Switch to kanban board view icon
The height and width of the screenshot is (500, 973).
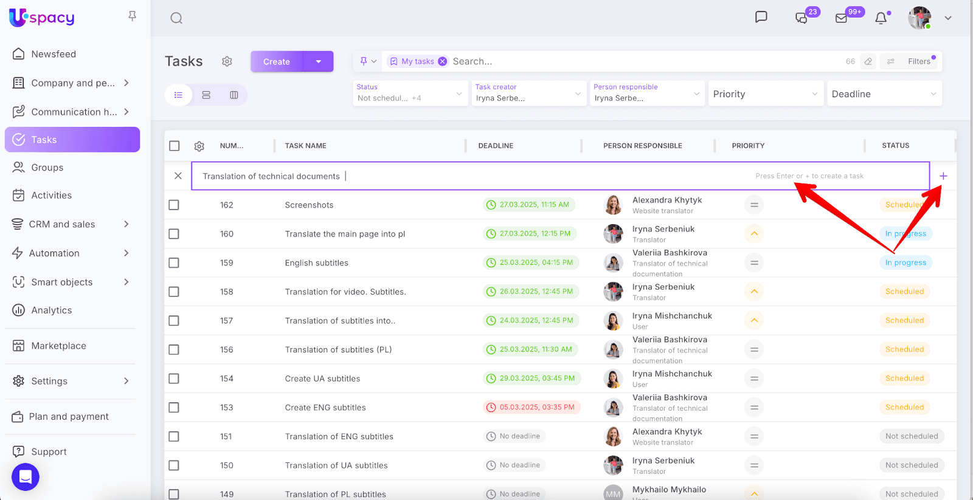click(234, 95)
